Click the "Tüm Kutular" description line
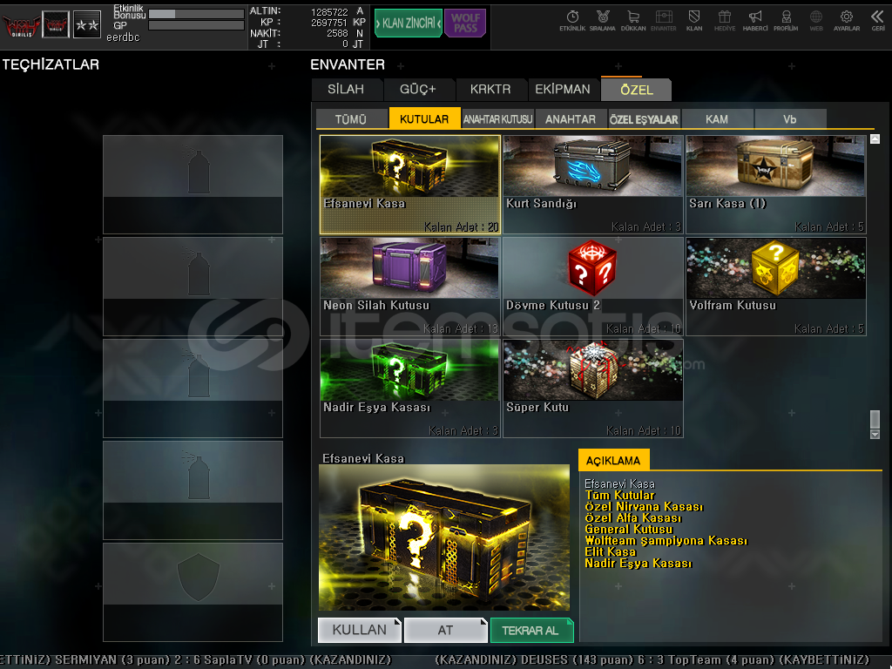Viewport: 892px width, 669px height. coord(620,495)
